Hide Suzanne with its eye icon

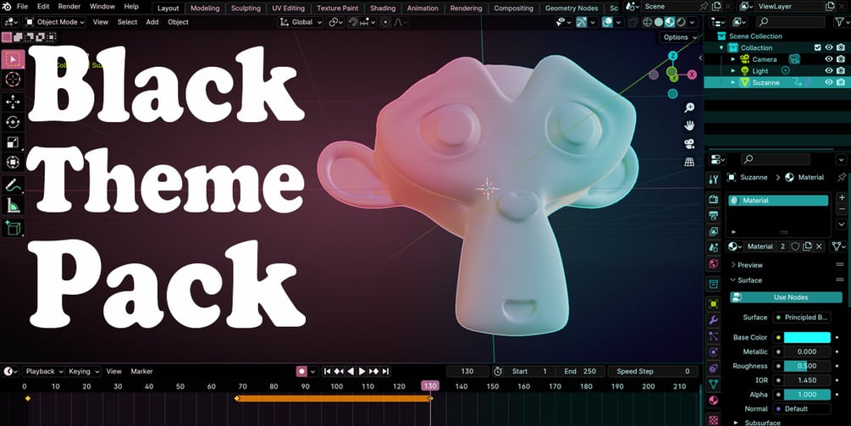(829, 82)
